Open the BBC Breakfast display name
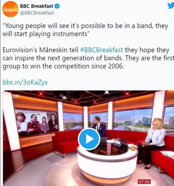 coord(37,6)
